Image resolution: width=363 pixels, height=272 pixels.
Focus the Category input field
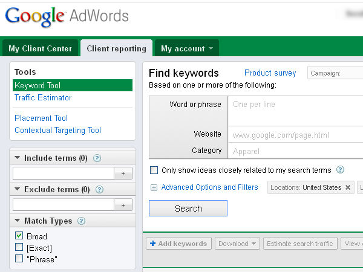click(x=296, y=151)
